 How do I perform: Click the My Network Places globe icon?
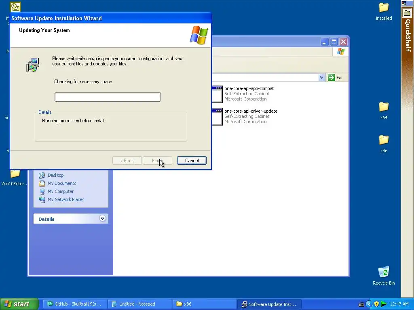(x=42, y=199)
